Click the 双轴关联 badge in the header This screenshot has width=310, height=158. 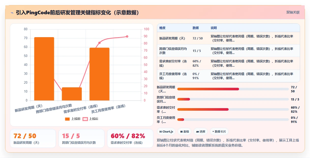pos(293,12)
